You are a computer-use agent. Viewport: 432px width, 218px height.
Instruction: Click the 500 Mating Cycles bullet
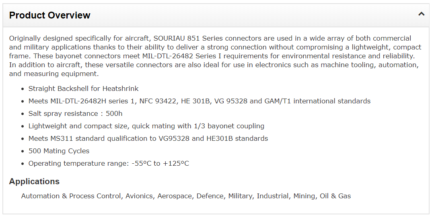(x=59, y=151)
